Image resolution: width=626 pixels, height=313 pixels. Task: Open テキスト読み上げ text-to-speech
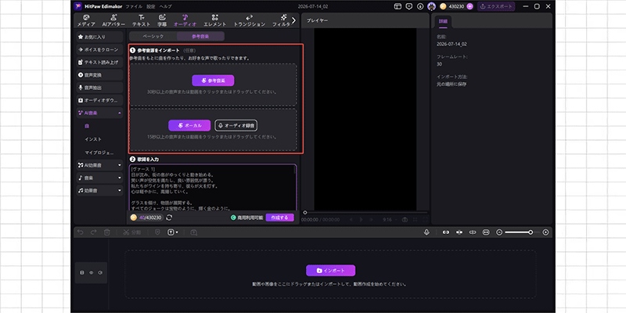point(99,63)
